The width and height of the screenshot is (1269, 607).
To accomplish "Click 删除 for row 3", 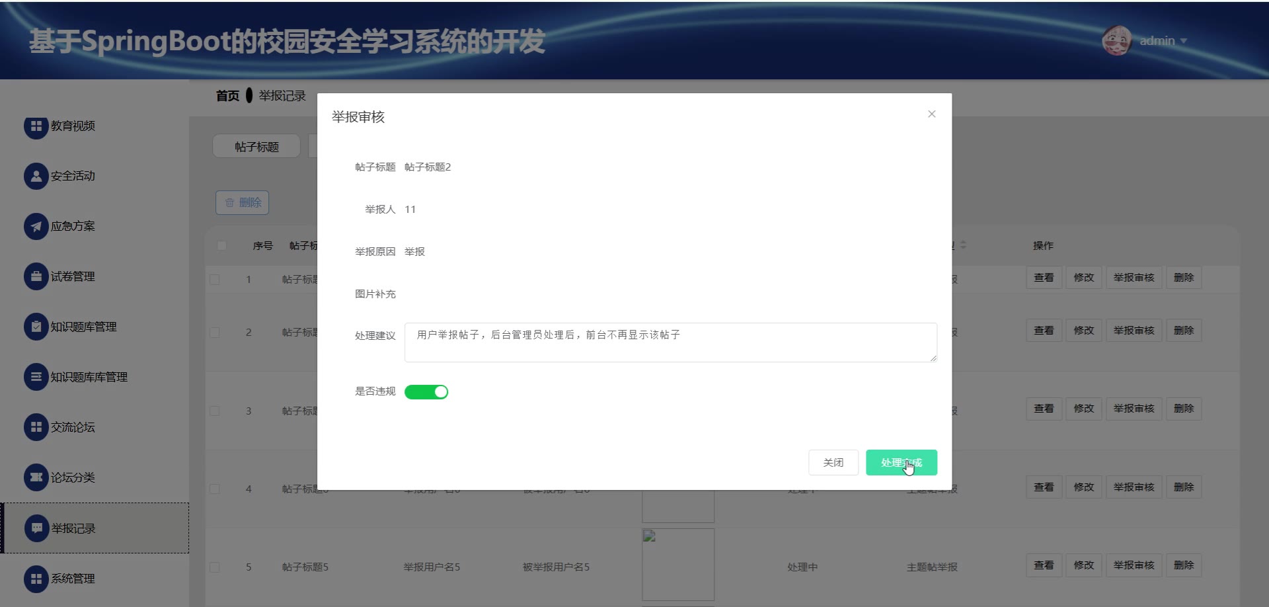I will 1184,409.
